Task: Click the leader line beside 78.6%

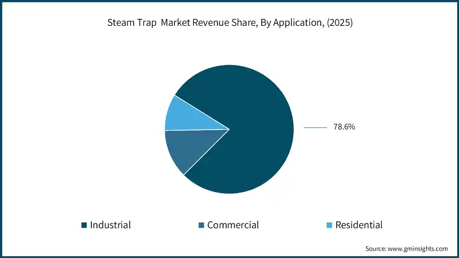Action: click(x=314, y=127)
